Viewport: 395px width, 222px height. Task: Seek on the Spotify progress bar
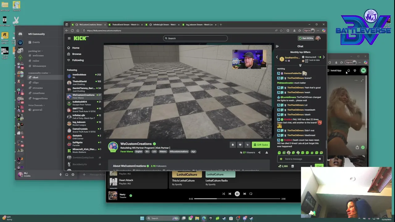coord(237,199)
